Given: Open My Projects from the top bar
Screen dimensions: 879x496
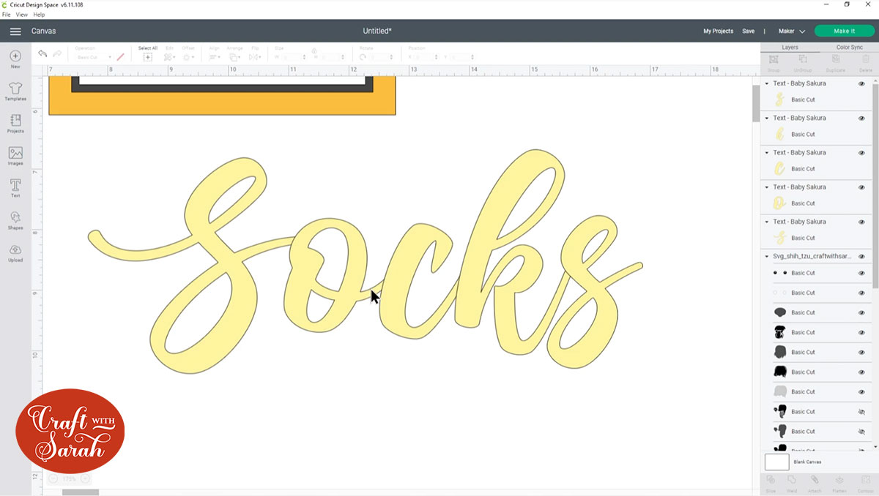Looking at the screenshot, I should pos(718,31).
